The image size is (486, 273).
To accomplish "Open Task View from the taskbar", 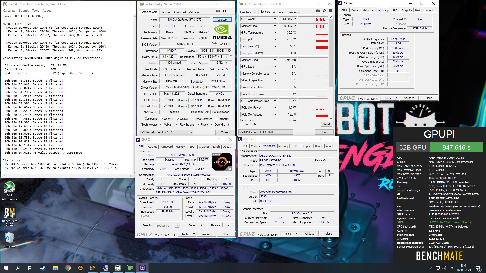I will point(30,268).
